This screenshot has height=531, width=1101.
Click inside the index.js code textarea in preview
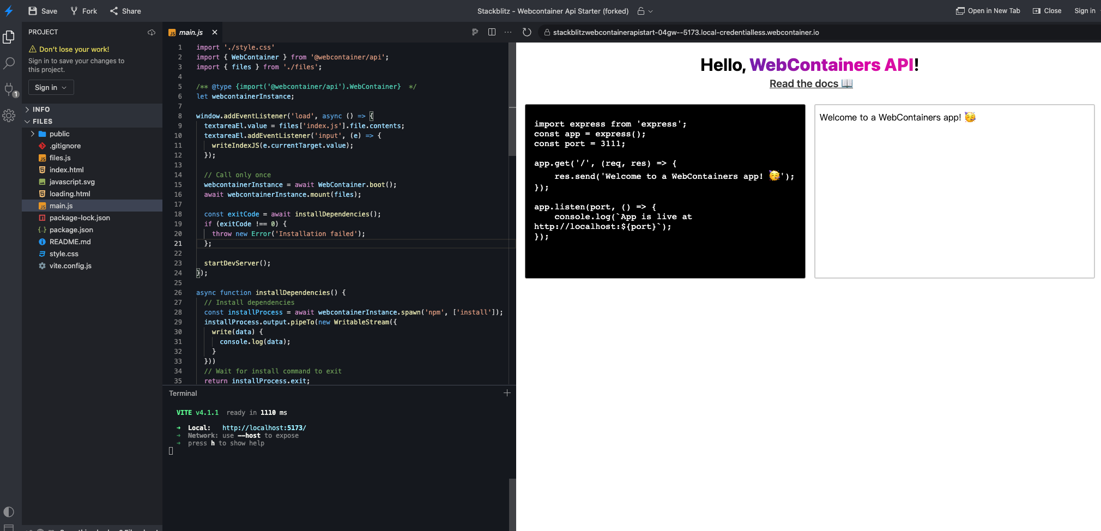click(665, 191)
